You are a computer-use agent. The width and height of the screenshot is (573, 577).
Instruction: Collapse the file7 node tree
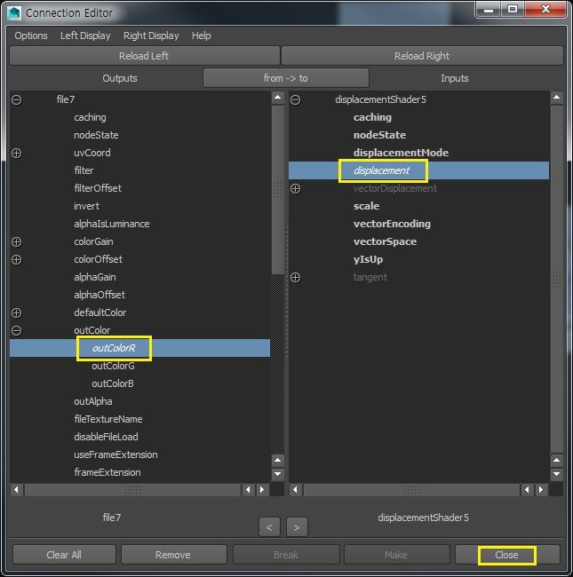tap(17, 99)
